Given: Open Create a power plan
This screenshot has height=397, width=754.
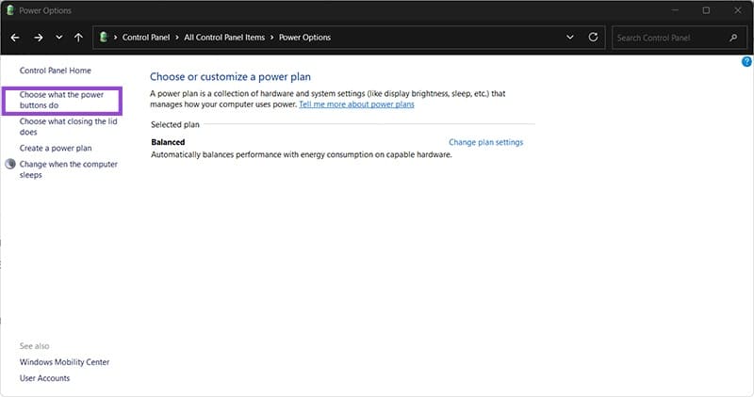Looking at the screenshot, I should point(56,149).
